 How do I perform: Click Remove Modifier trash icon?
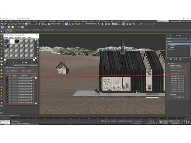pos(177,59)
